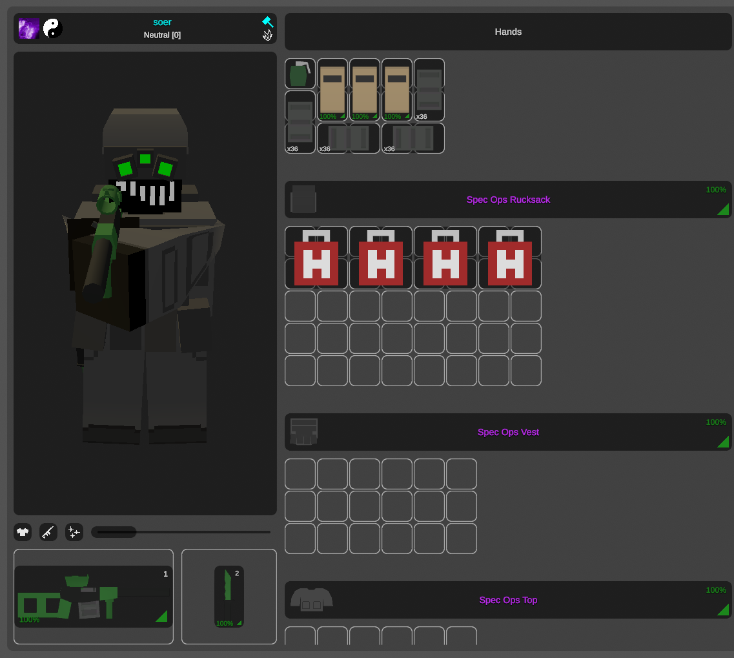Select the x36 magazine below the grenade
This screenshot has width=734, height=658.
300,122
